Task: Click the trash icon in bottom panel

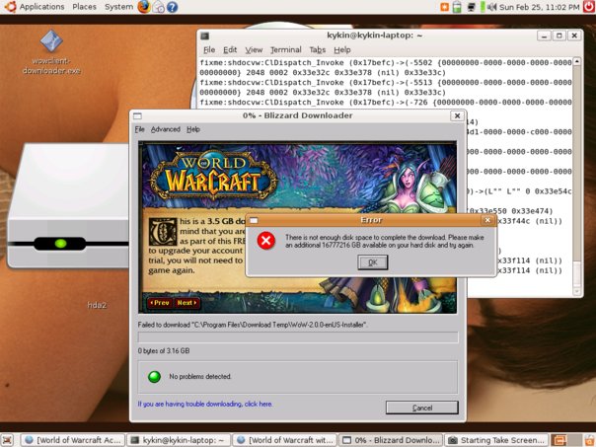Action: tap(590, 440)
